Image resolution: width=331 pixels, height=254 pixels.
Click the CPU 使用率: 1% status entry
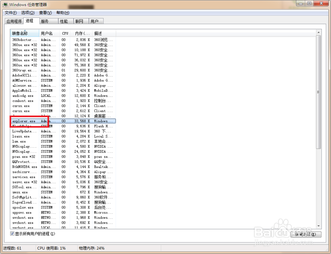click(x=51, y=248)
